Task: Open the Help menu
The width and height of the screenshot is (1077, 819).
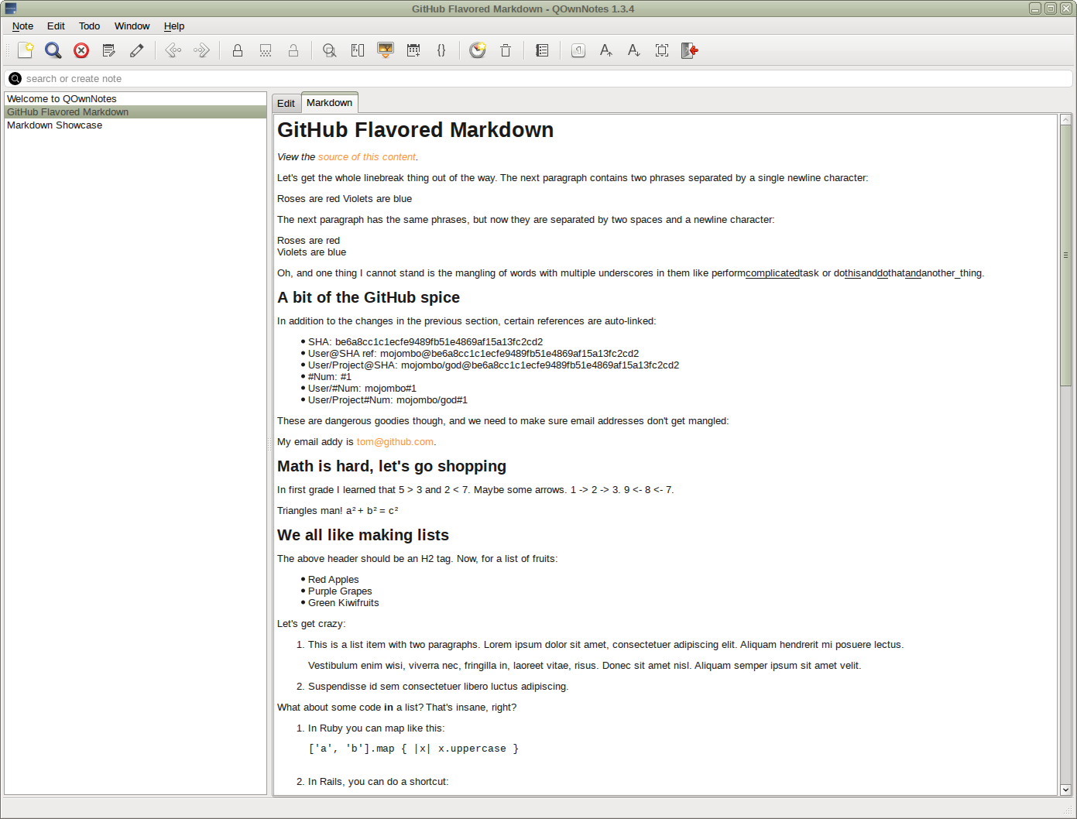Action: coord(174,26)
